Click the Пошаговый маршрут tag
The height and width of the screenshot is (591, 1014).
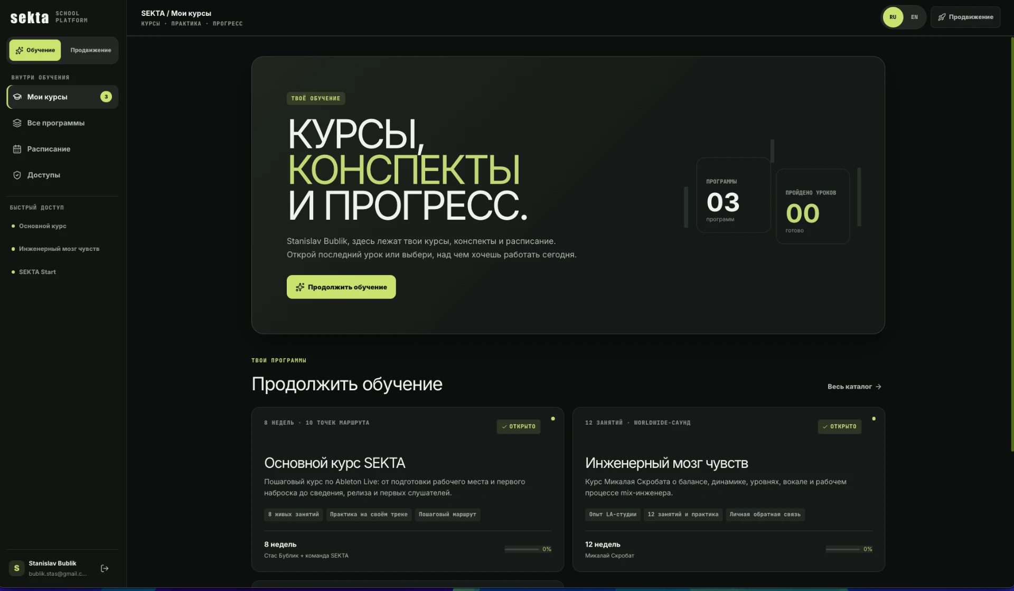click(447, 514)
